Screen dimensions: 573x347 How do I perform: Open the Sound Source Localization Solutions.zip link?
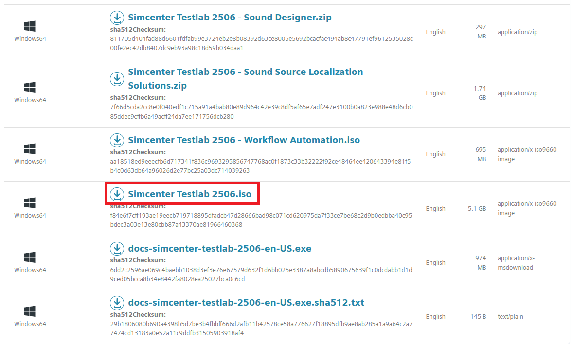pos(245,72)
